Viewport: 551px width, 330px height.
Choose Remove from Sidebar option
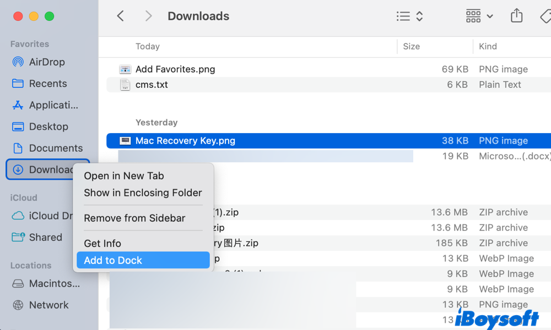[134, 218]
